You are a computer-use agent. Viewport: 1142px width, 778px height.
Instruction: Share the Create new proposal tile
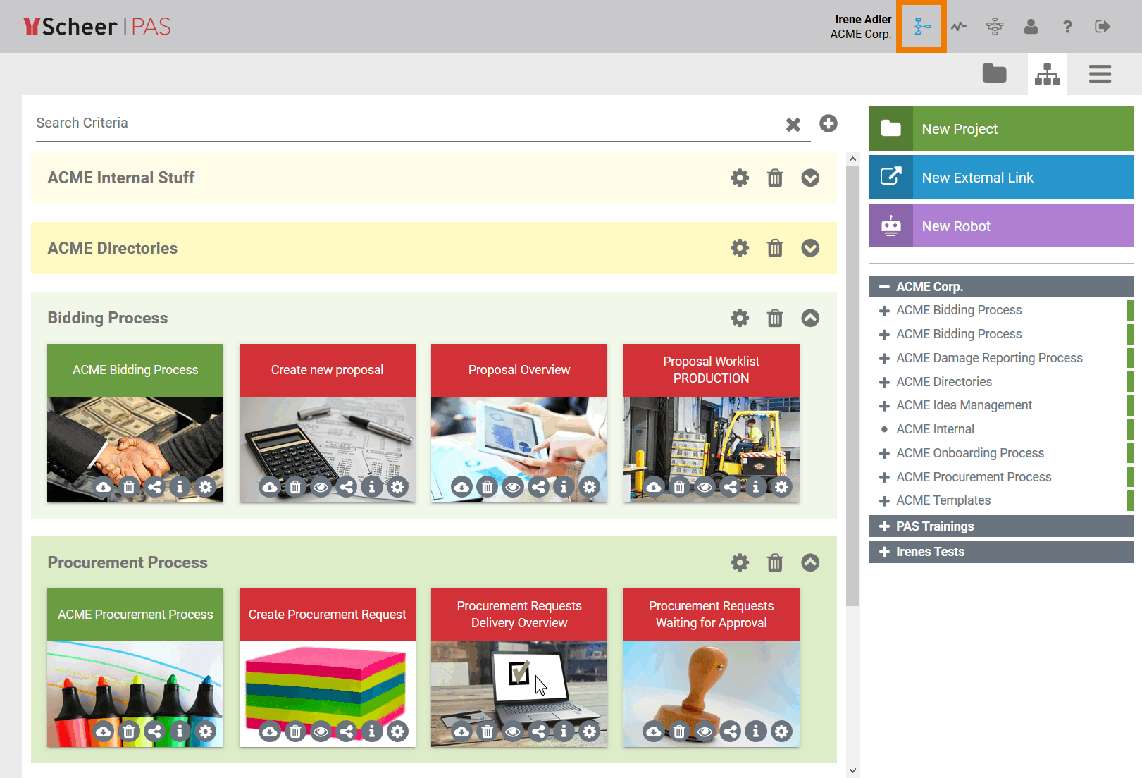coord(347,487)
